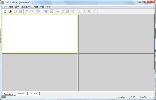
Task: Open the 帮助 menu
Action: (x=48, y=7)
